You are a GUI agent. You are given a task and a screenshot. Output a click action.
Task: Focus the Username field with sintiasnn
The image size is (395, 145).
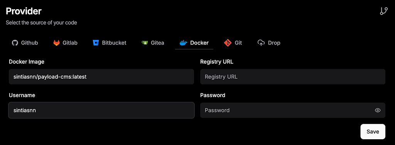coord(101,110)
